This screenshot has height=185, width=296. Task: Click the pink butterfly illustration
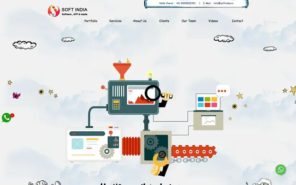pos(17,95)
